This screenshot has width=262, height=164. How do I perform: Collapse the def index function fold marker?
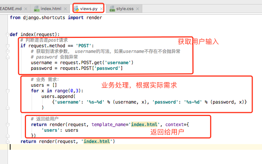click(x=8, y=35)
